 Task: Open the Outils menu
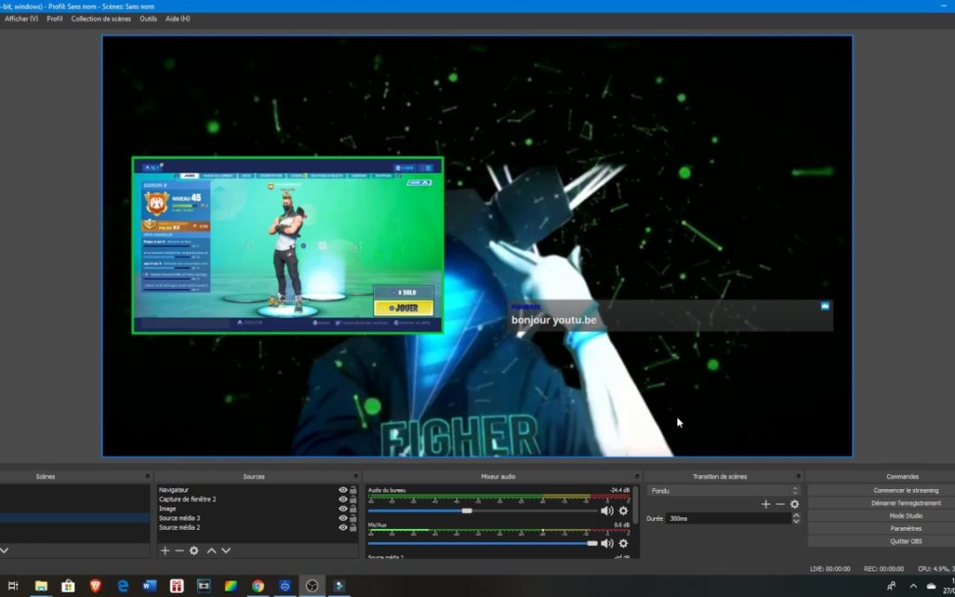[148, 19]
